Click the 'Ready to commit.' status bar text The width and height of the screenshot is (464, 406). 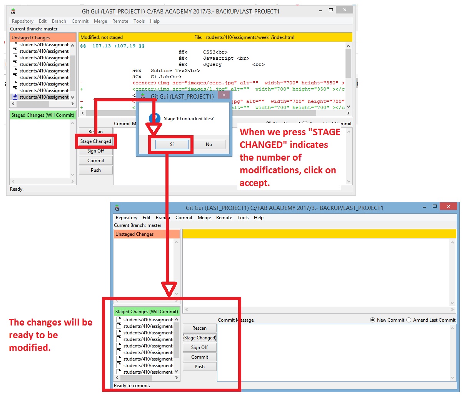(132, 386)
